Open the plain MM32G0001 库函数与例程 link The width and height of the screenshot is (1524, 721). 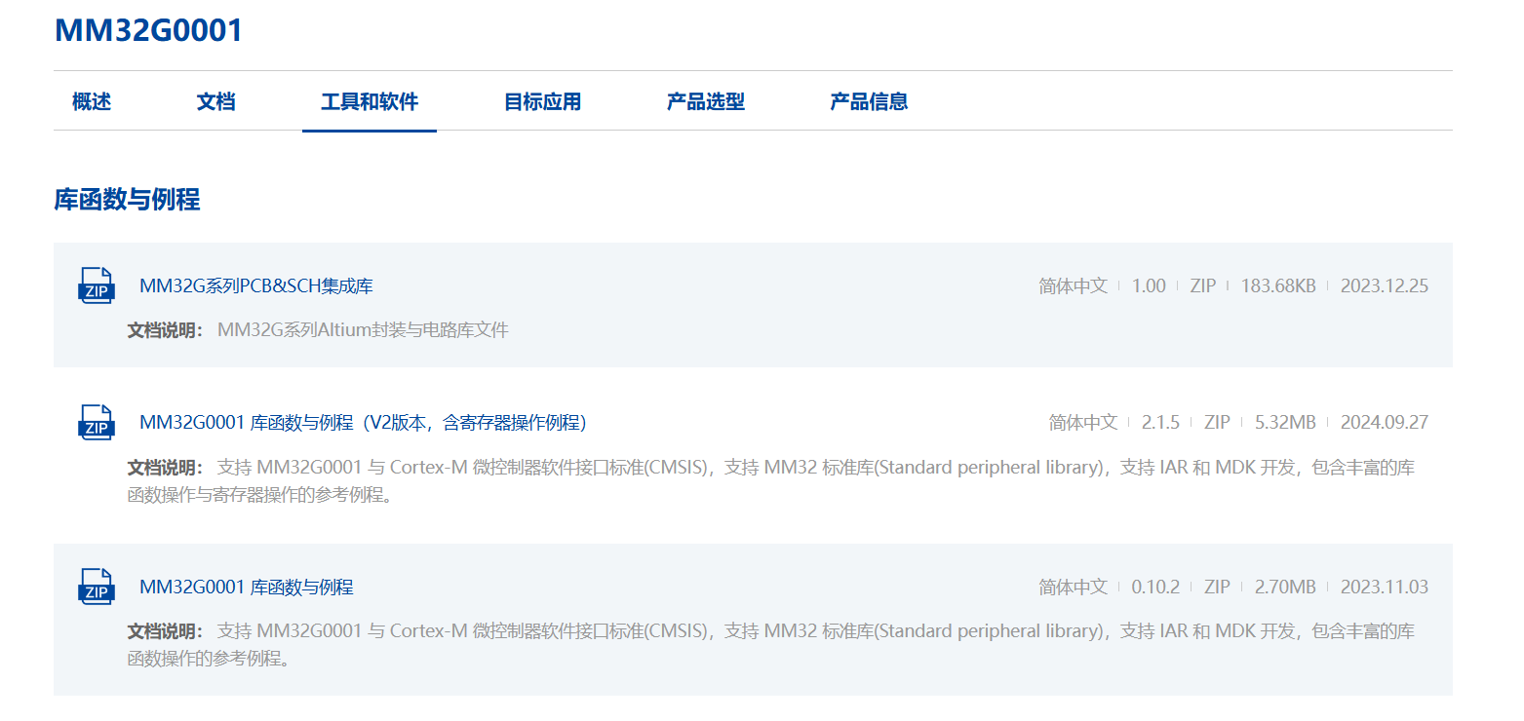pos(247,588)
